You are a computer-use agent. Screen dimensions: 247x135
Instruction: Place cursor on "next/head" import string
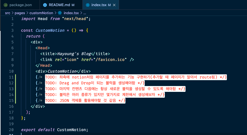click(75, 19)
